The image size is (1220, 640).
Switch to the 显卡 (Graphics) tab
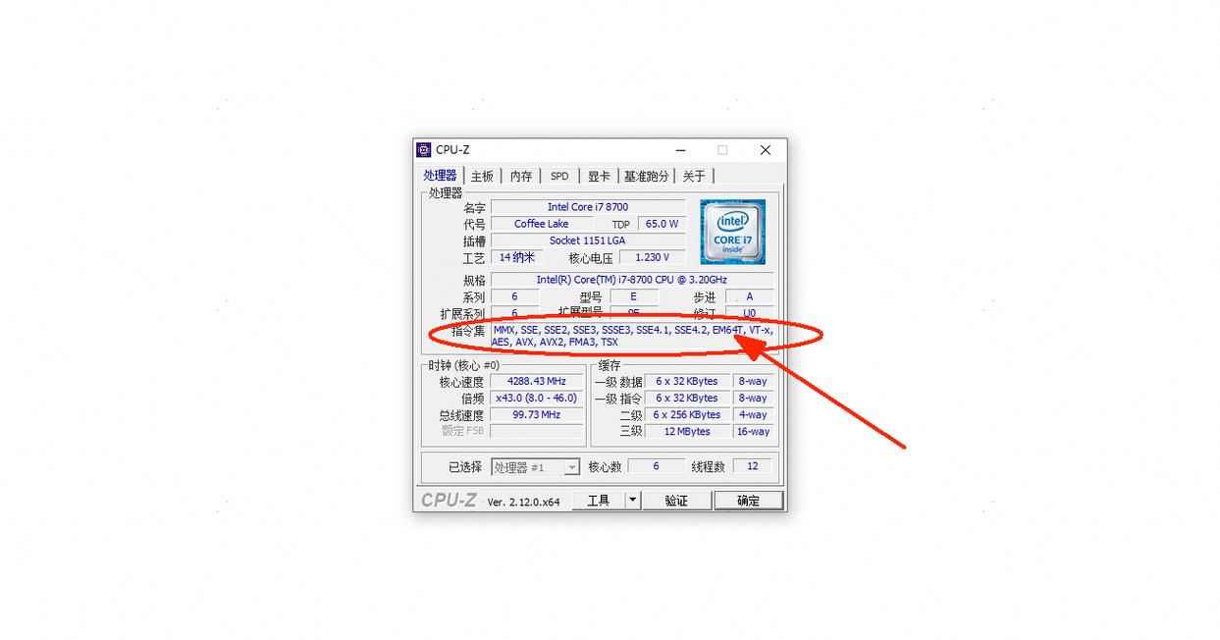(x=599, y=177)
